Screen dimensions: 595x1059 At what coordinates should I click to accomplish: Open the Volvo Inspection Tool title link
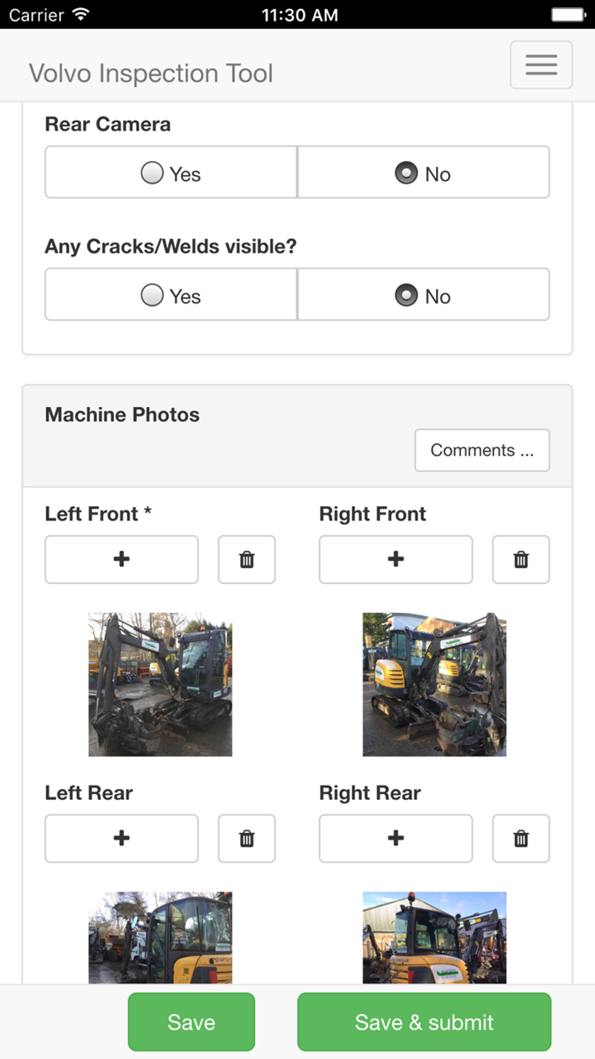151,73
